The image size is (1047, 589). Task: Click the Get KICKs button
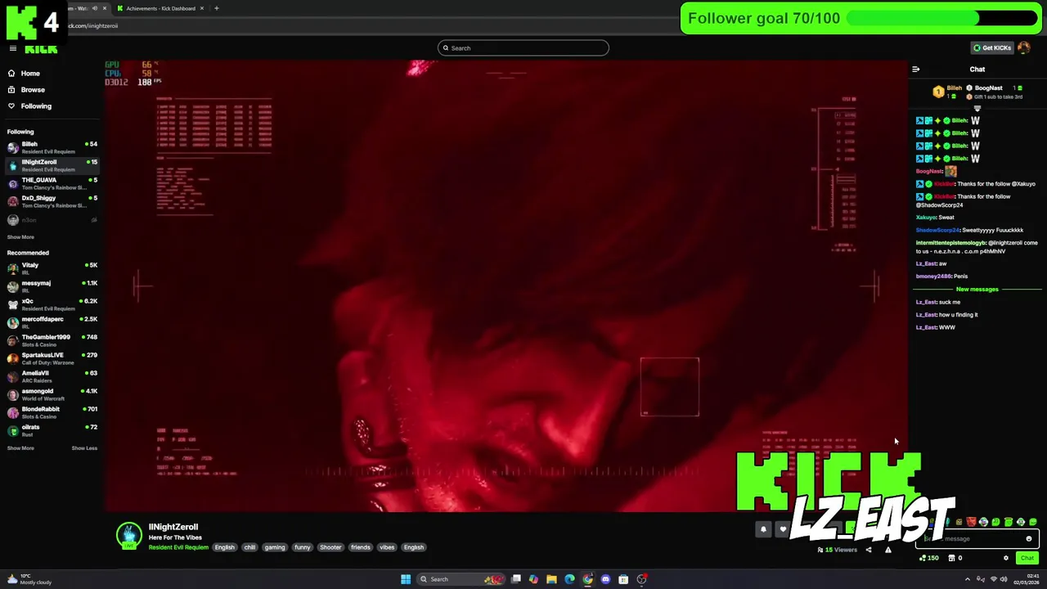992,47
